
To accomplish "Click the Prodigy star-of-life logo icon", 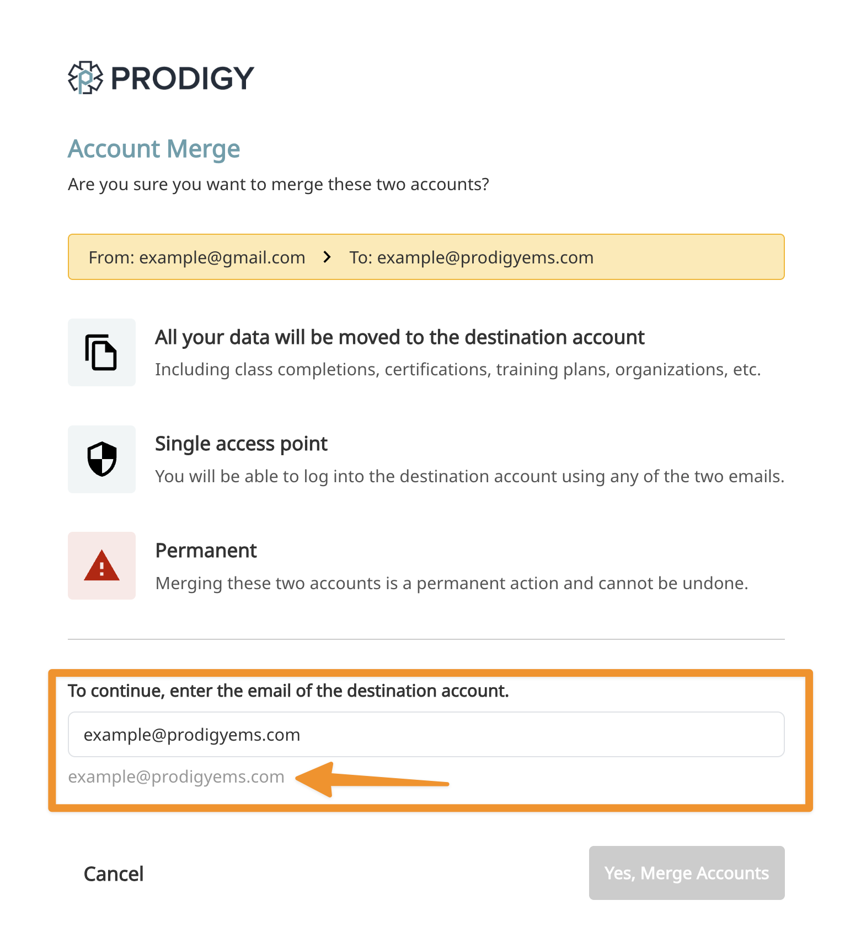I will pyautogui.click(x=85, y=78).
